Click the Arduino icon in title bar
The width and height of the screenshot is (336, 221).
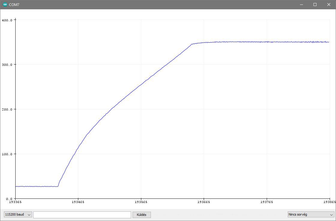(x=5, y=5)
